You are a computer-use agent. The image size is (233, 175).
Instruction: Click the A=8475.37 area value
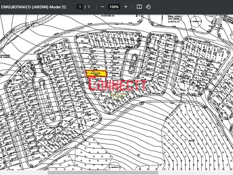point(174,22)
